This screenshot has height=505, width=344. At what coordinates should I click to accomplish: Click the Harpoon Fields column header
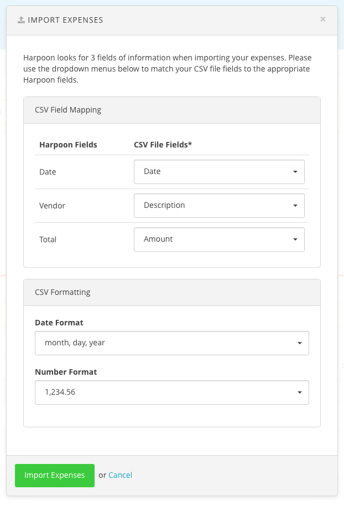pos(68,145)
